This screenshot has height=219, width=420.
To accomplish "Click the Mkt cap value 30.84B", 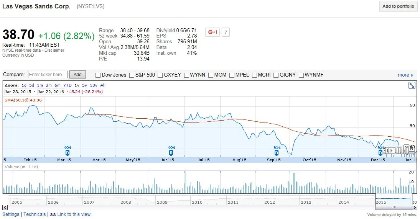I will click(142, 53).
